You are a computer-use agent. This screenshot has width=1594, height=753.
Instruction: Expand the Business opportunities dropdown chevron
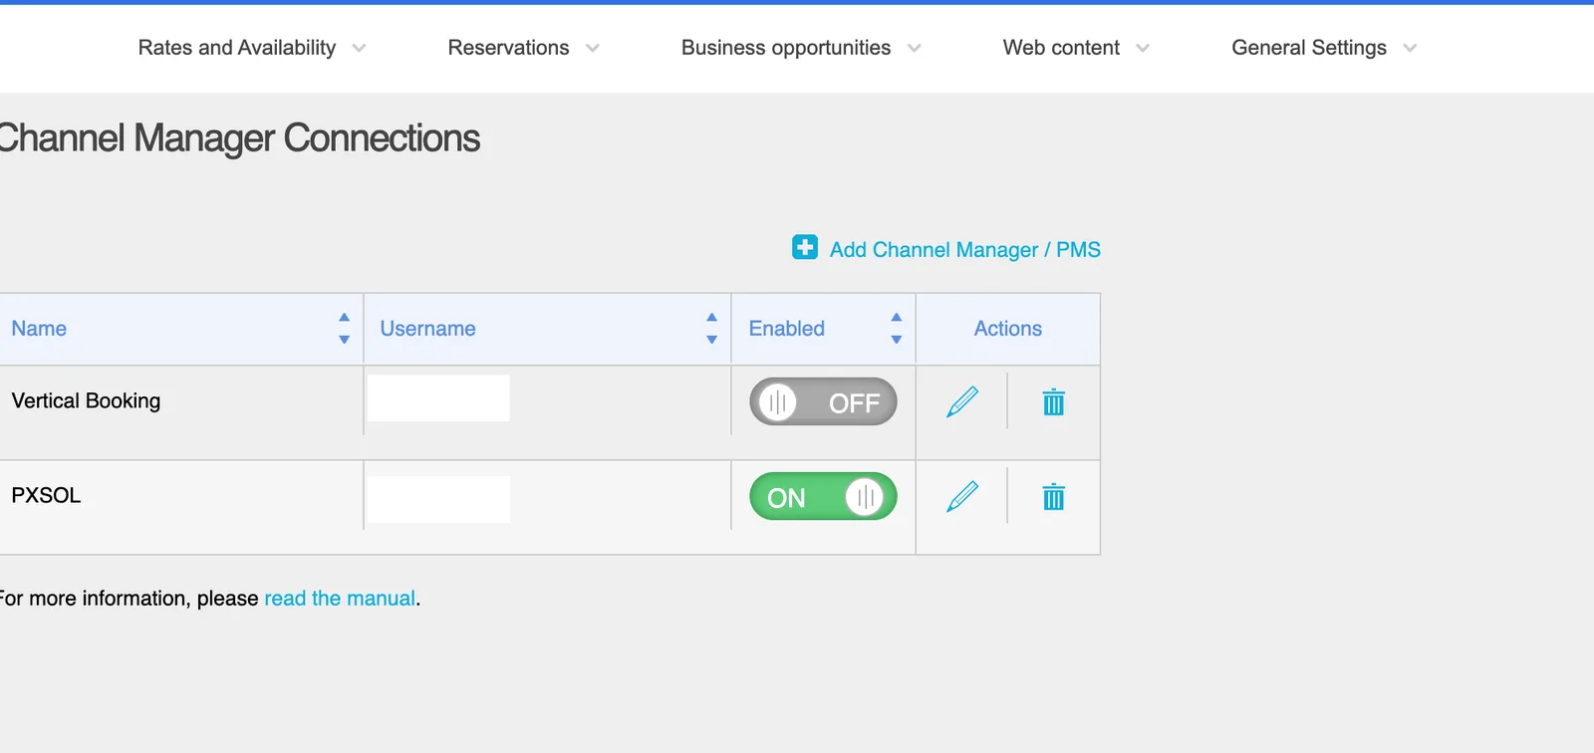(915, 48)
